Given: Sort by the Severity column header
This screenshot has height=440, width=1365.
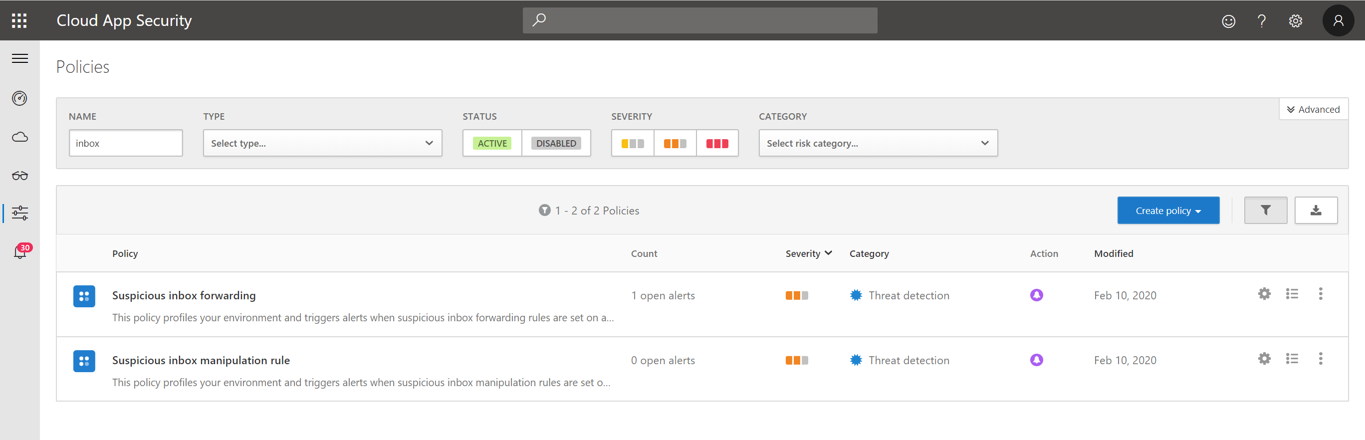Looking at the screenshot, I should tap(808, 253).
